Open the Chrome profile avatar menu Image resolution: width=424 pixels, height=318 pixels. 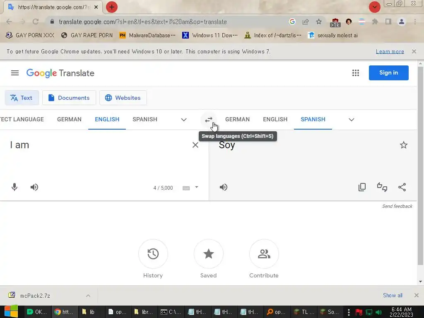pyautogui.click(x=402, y=22)
